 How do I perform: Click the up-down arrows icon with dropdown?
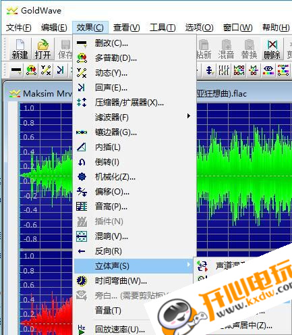(x=210, y=70)
